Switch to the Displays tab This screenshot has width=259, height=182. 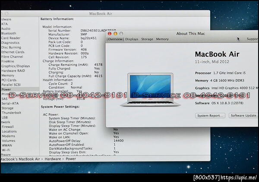132,39
